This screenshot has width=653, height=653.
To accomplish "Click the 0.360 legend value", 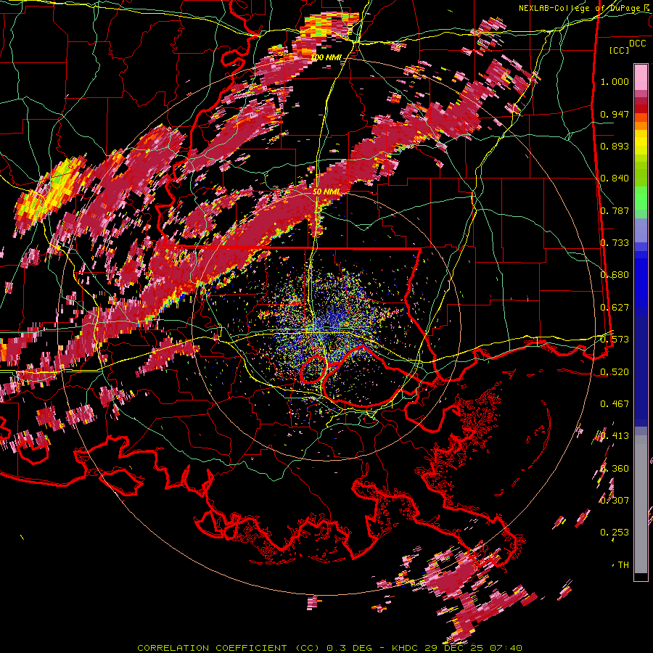I will pyautogui.click(x=615, y=469).
